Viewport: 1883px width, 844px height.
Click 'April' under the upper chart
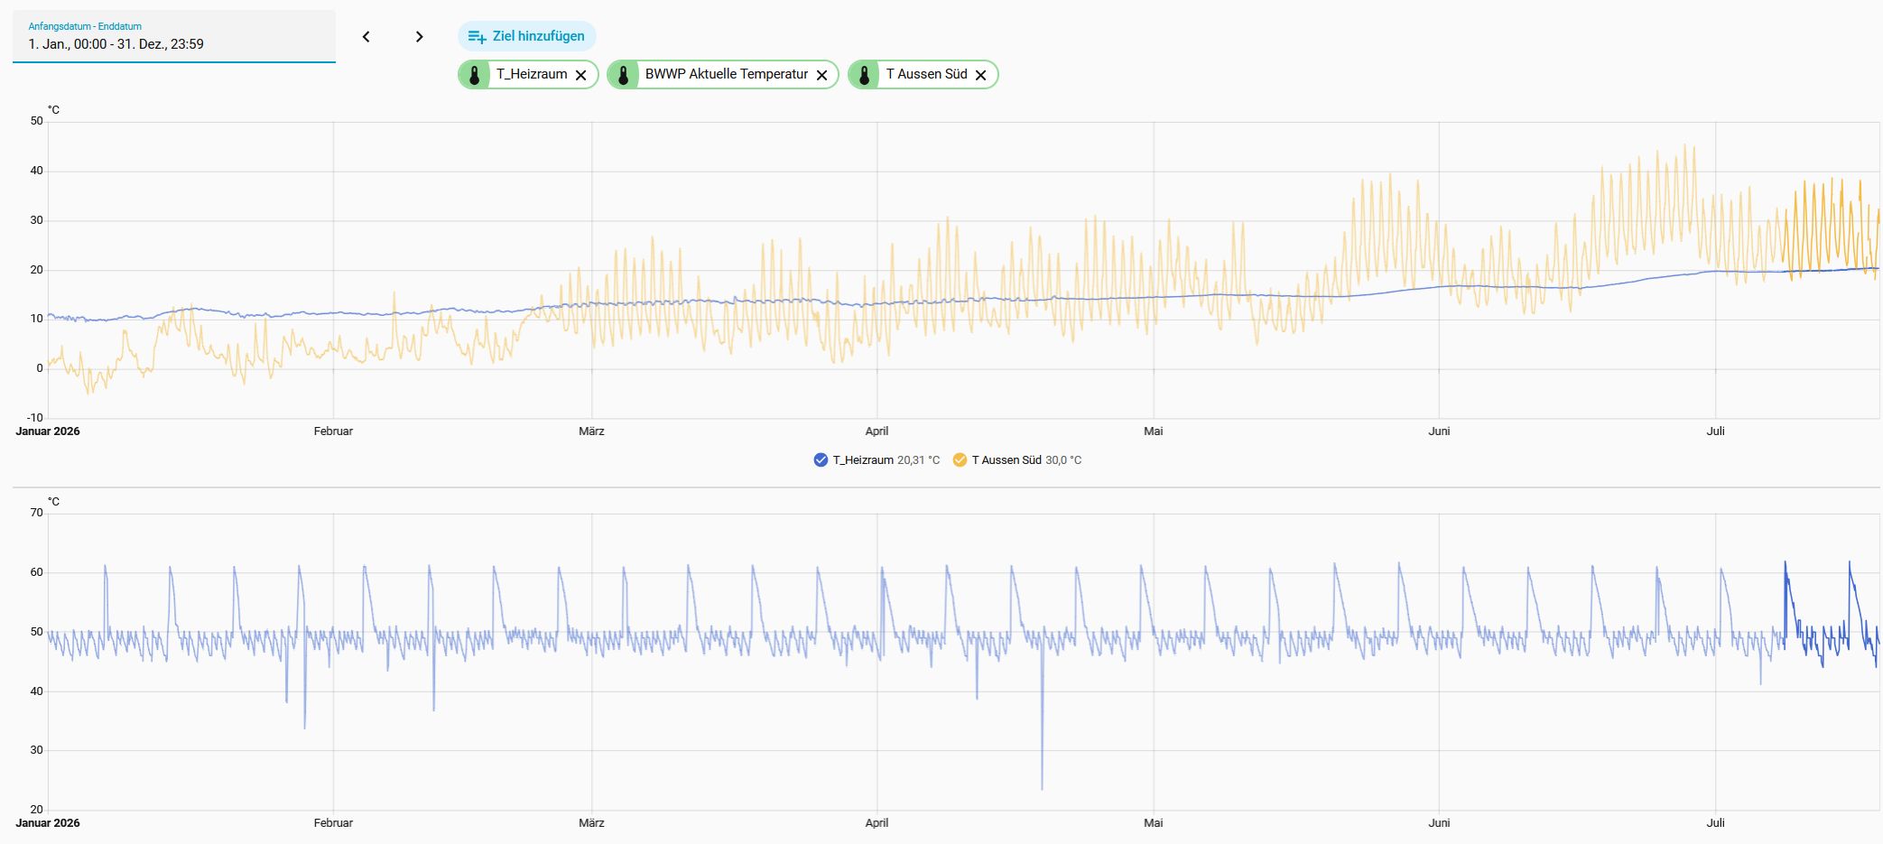(877, 431)
